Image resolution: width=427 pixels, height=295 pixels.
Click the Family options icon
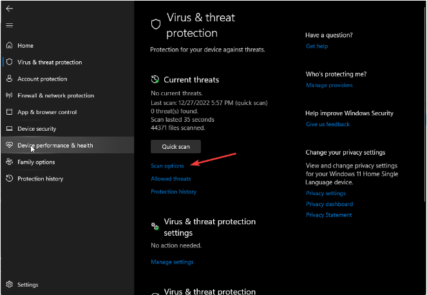(9, 162)
